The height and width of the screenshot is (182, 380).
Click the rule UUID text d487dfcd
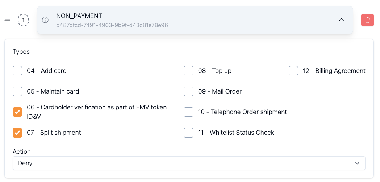coord(112,25)
